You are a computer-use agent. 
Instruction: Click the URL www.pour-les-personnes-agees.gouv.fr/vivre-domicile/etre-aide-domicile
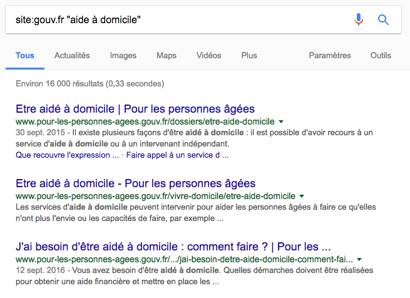coord(156,196)
